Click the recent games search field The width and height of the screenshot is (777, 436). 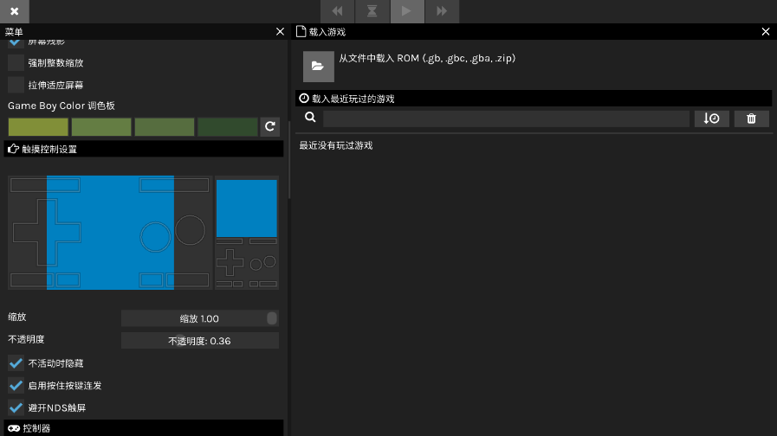click(x=506, y=119)
